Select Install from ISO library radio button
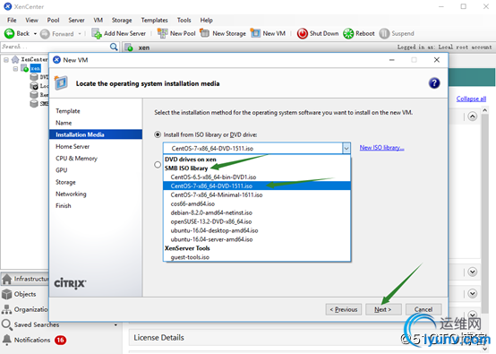This screenshot has height=354, width=496. 158,134
